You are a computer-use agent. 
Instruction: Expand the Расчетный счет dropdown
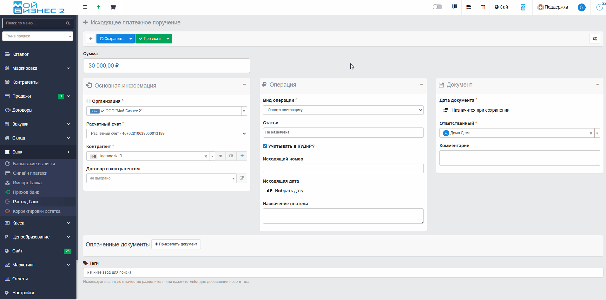[x=167, y=134]
